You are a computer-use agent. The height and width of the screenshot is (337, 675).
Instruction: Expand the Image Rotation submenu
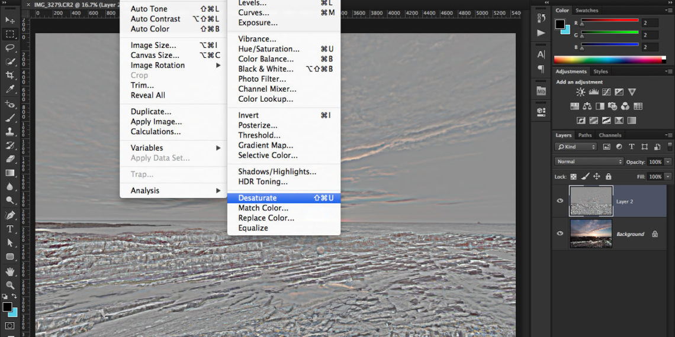pyautogui.click(x=173, y=66)
